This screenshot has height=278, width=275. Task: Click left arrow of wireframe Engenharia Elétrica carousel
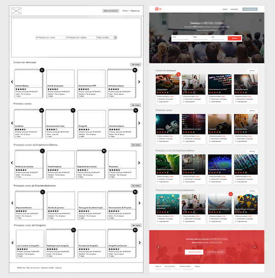point(12,162)
